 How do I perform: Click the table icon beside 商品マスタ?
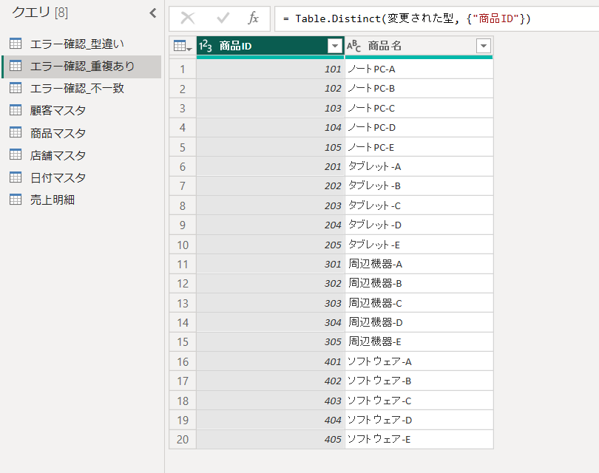tap(16, 132)
